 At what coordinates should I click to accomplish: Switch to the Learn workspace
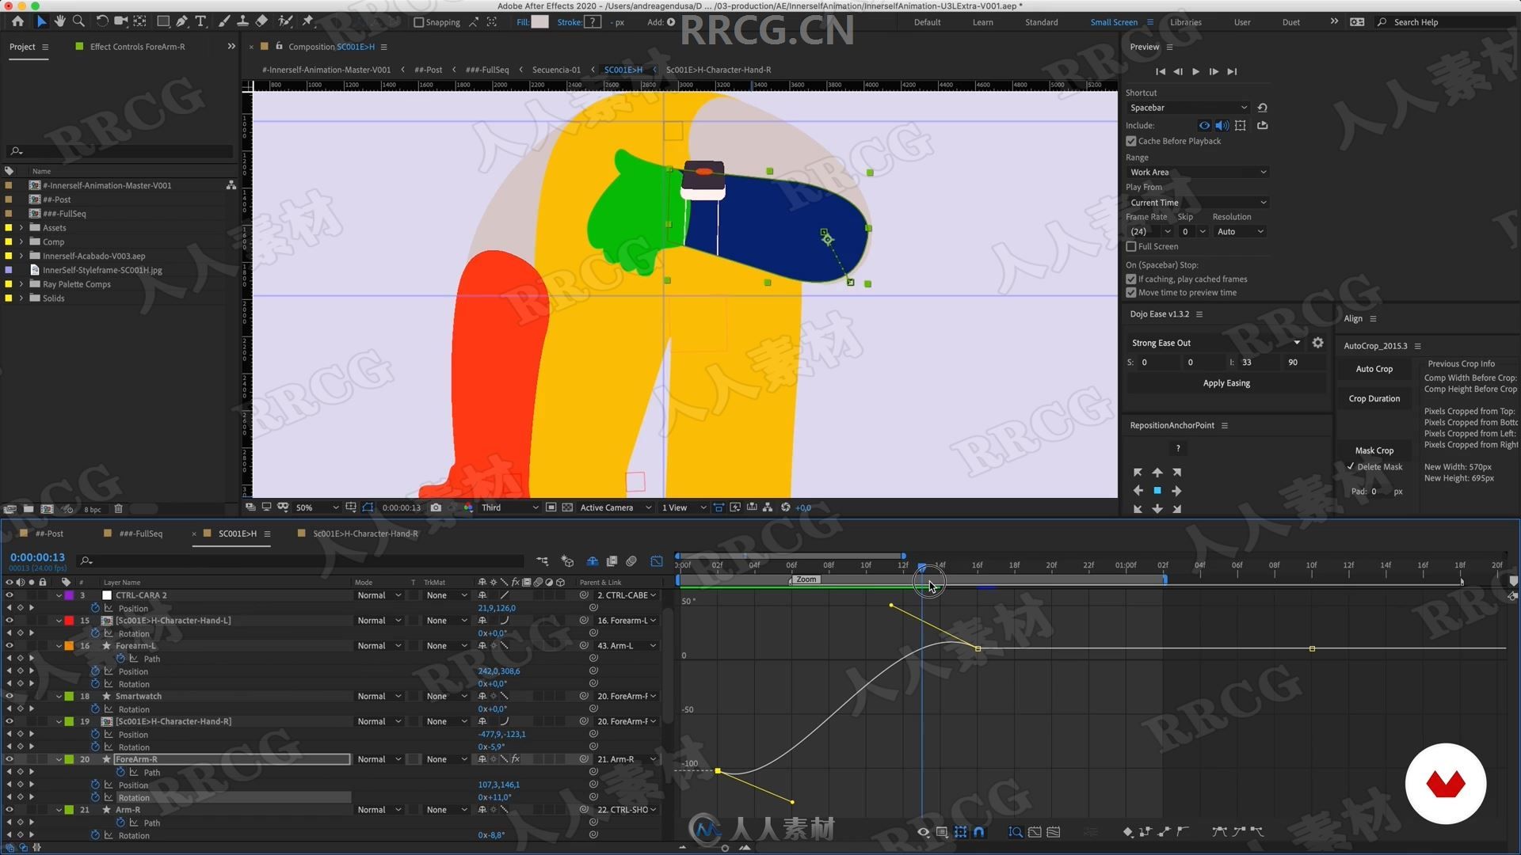(x=982, y=22)
